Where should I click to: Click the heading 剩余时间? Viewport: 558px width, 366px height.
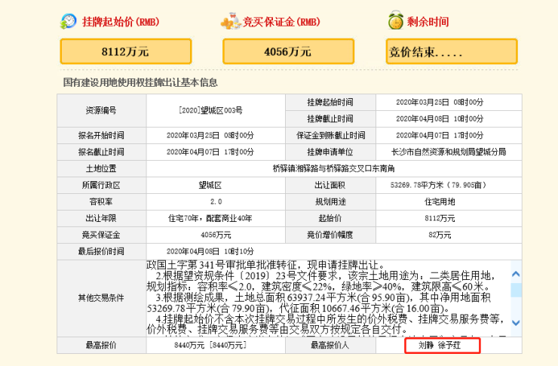tap(428, 22)
